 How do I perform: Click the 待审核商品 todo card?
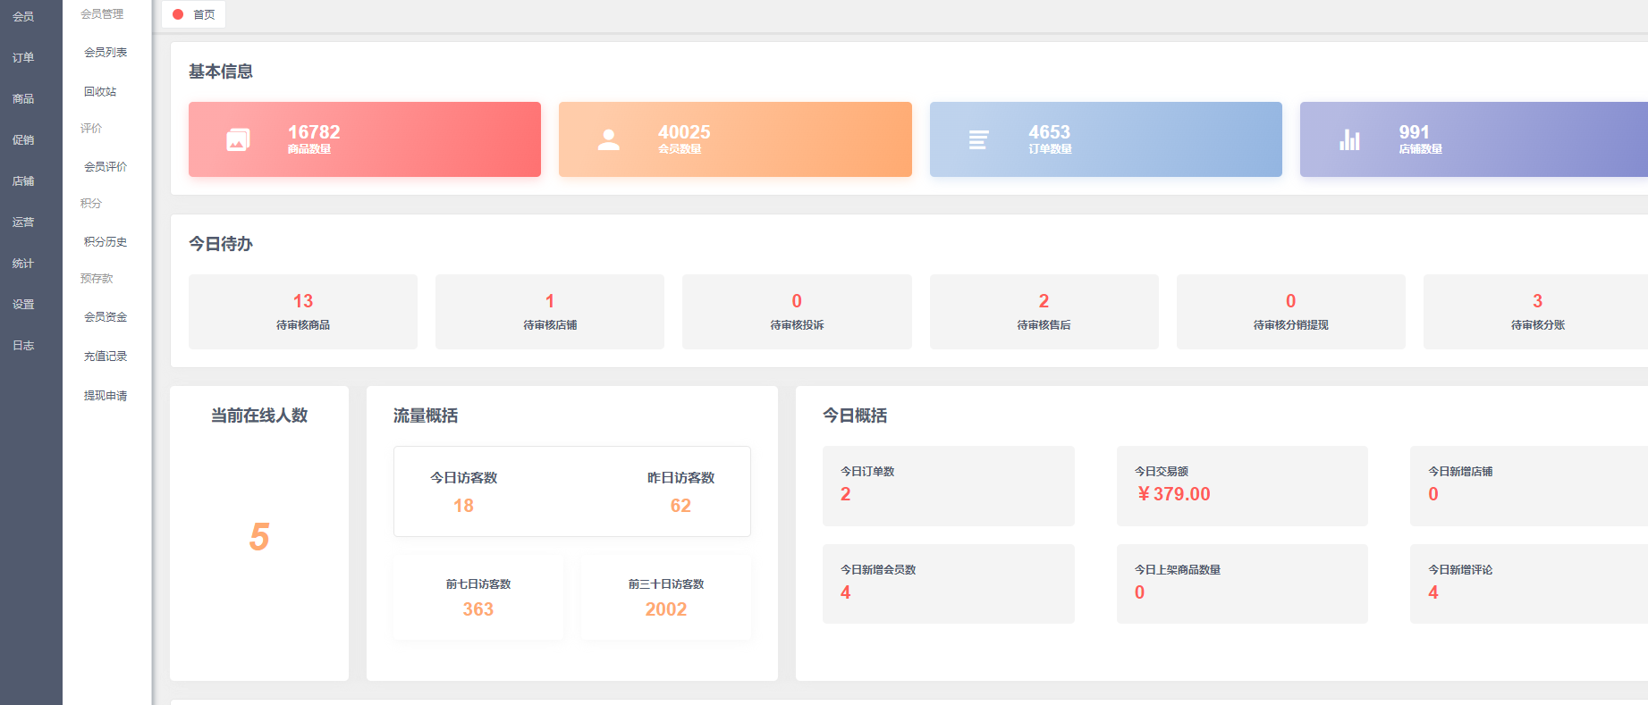tap(303, 312)
